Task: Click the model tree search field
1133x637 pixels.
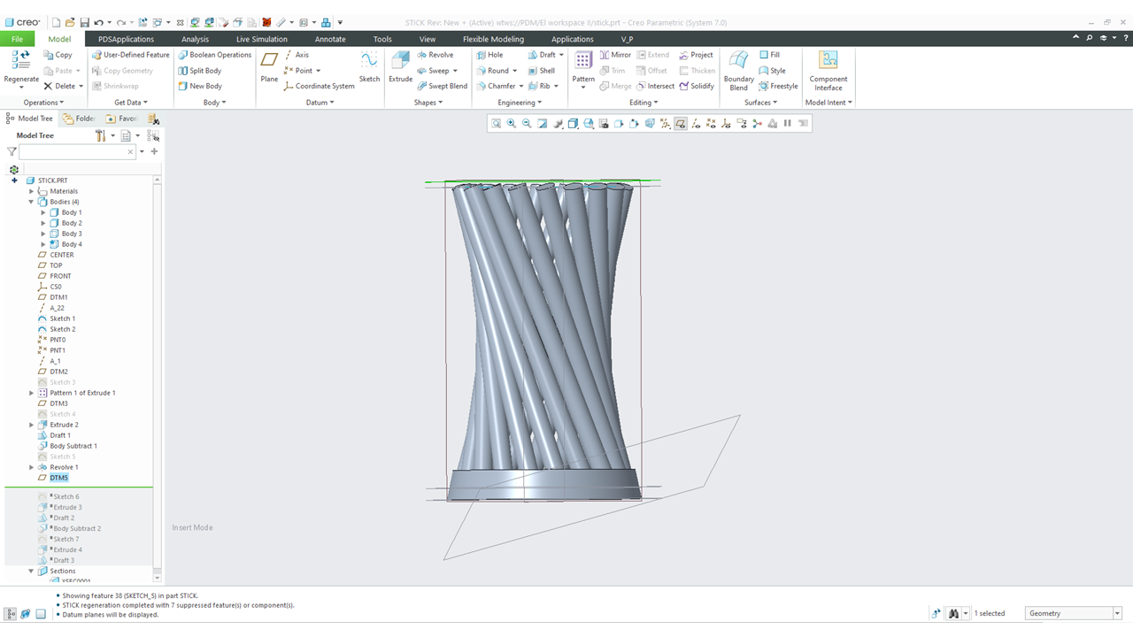Action: (x=77, y=151)
